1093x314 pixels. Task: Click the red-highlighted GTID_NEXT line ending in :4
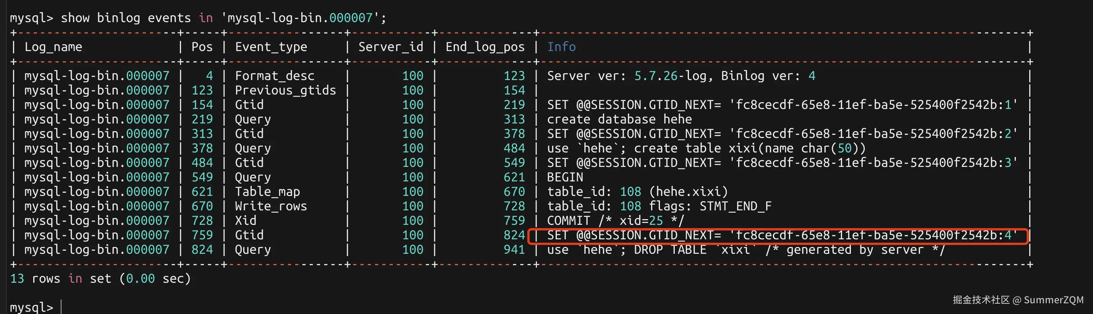click(782, 235)
